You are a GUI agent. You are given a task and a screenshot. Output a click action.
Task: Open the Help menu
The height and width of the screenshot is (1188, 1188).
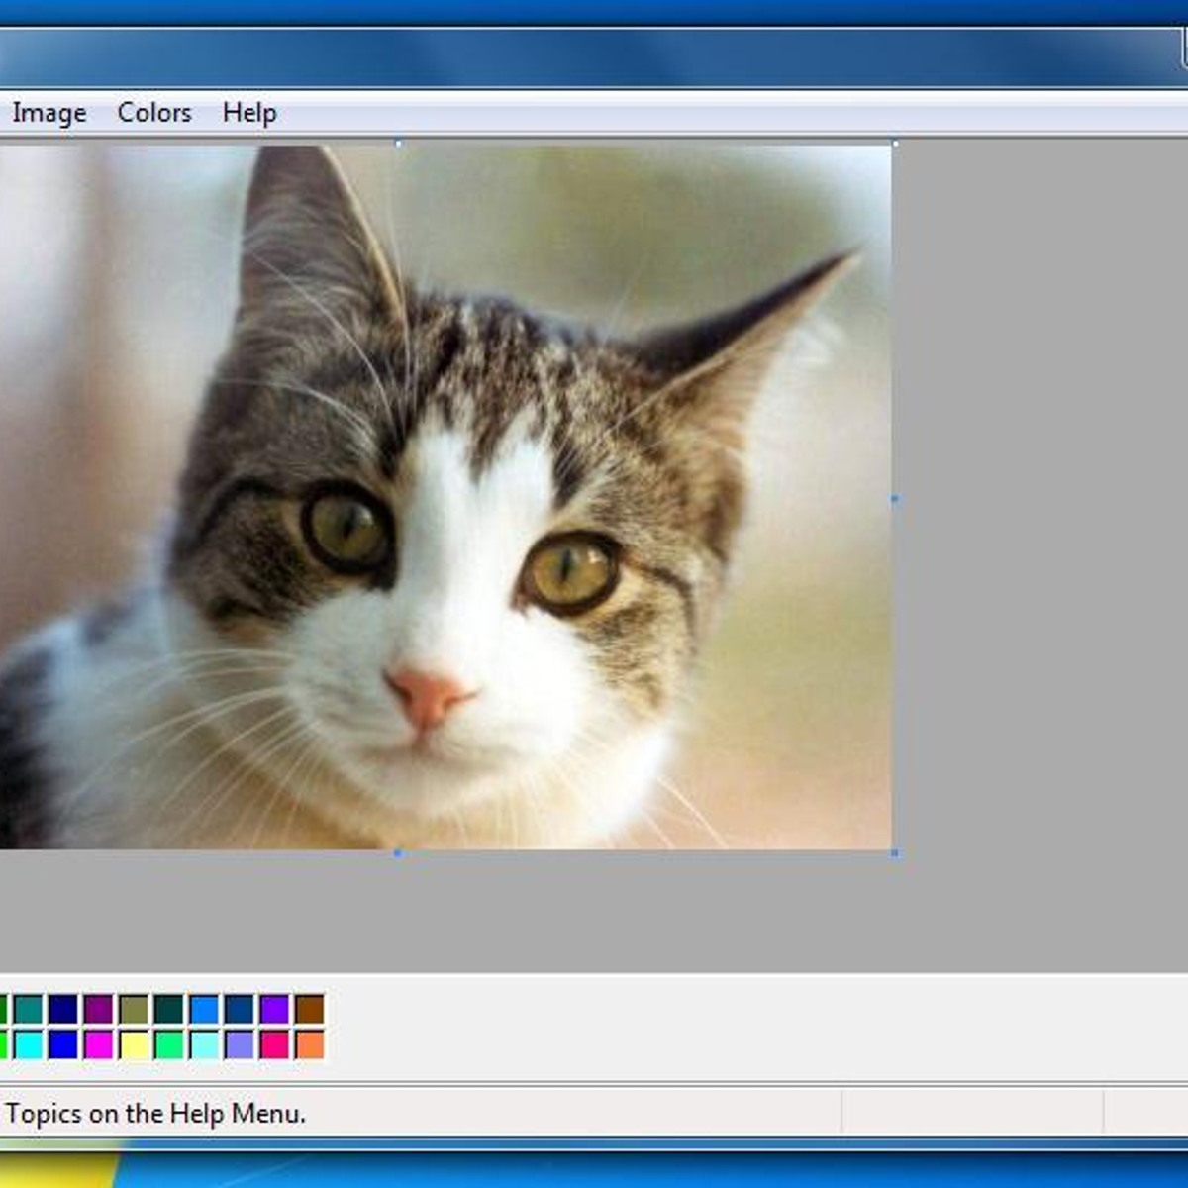pos(248,113)
